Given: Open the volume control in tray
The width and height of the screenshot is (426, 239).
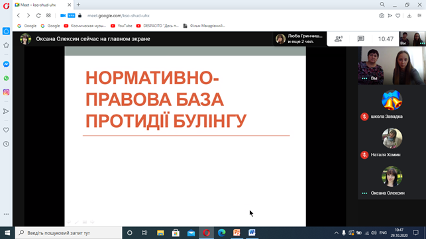Looking at the screenshot, I should click(x=374, y=233).
